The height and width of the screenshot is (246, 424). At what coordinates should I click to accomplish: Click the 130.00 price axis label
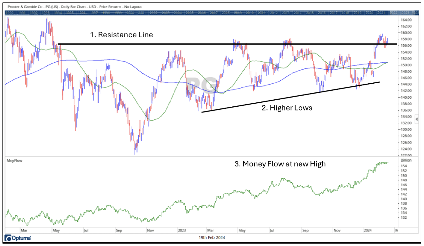[x=406, y=129]
